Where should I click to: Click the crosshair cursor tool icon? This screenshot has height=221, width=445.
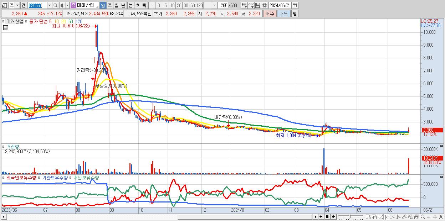387,217
